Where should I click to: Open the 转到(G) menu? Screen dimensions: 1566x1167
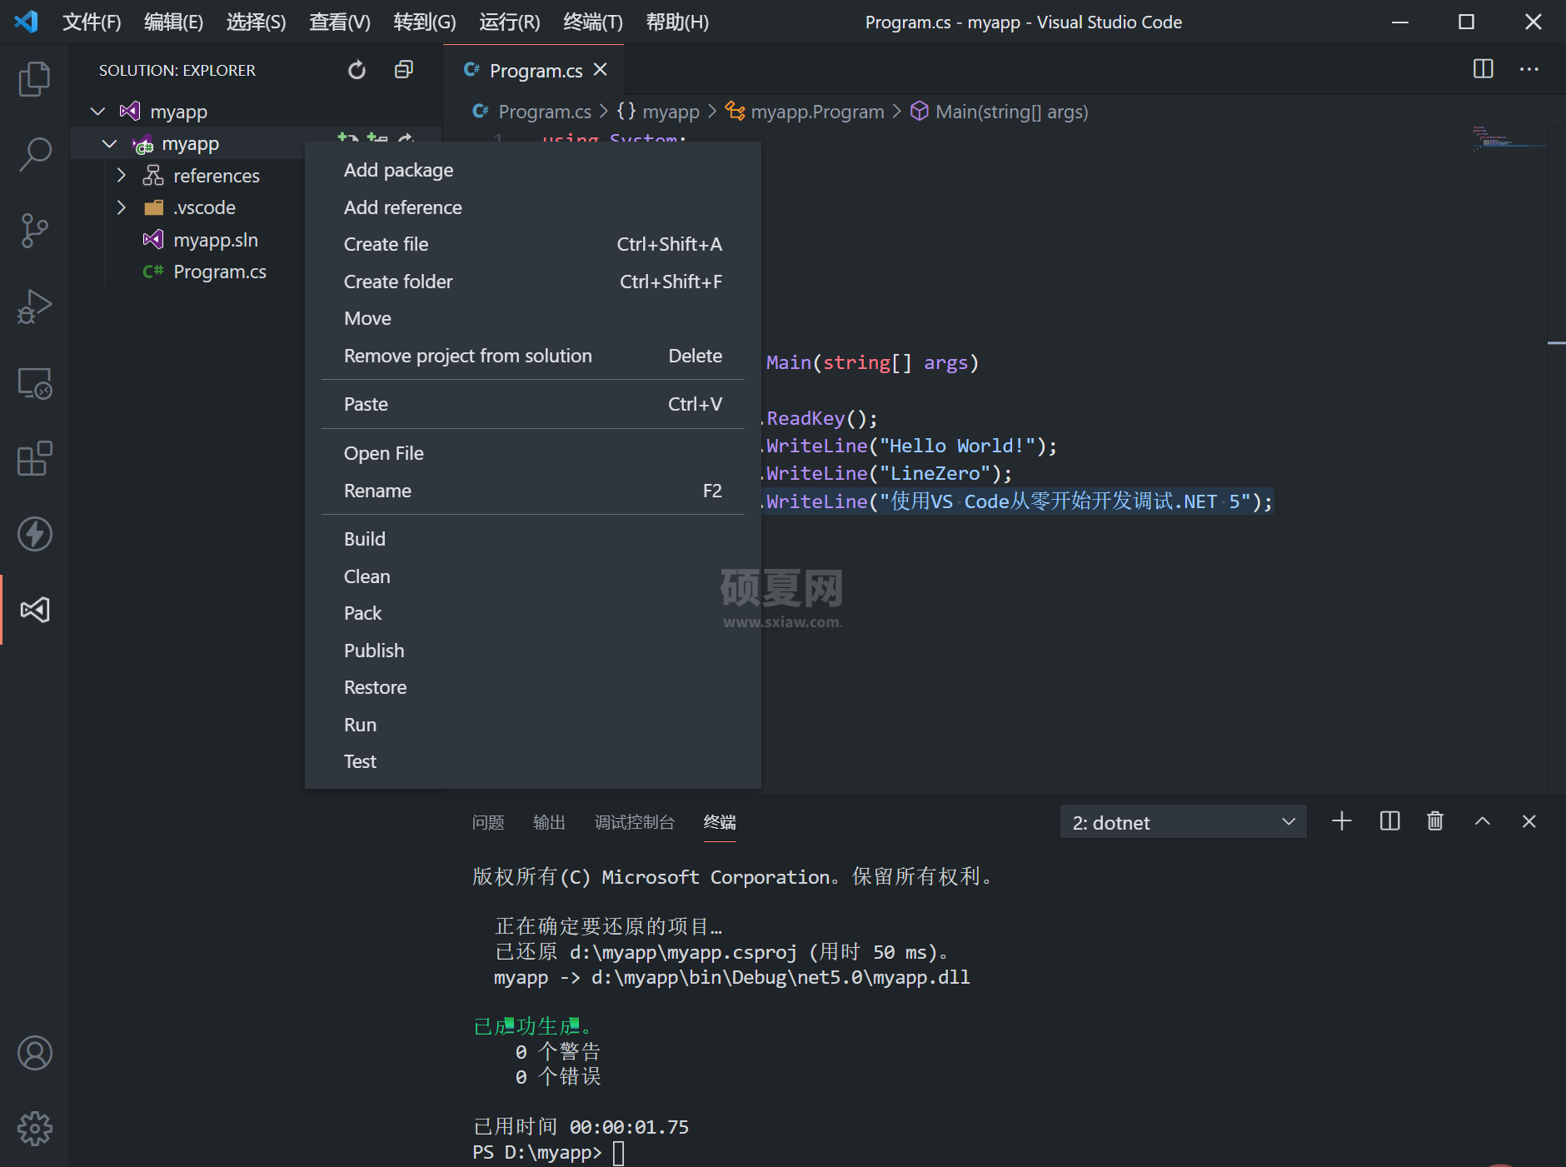(x=424, y=22)
